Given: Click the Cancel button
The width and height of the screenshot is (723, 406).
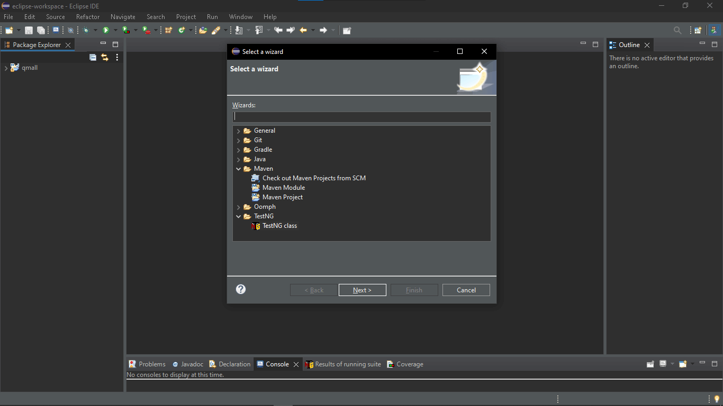Looking at the screenshot, I should pos(466,290).
